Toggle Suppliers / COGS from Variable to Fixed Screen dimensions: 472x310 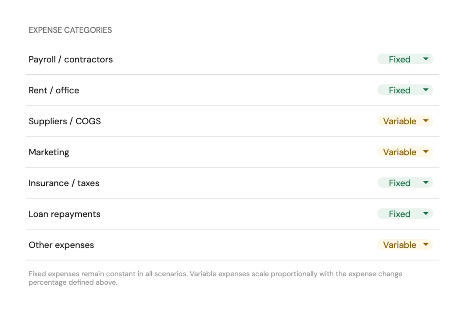(405, 121)
